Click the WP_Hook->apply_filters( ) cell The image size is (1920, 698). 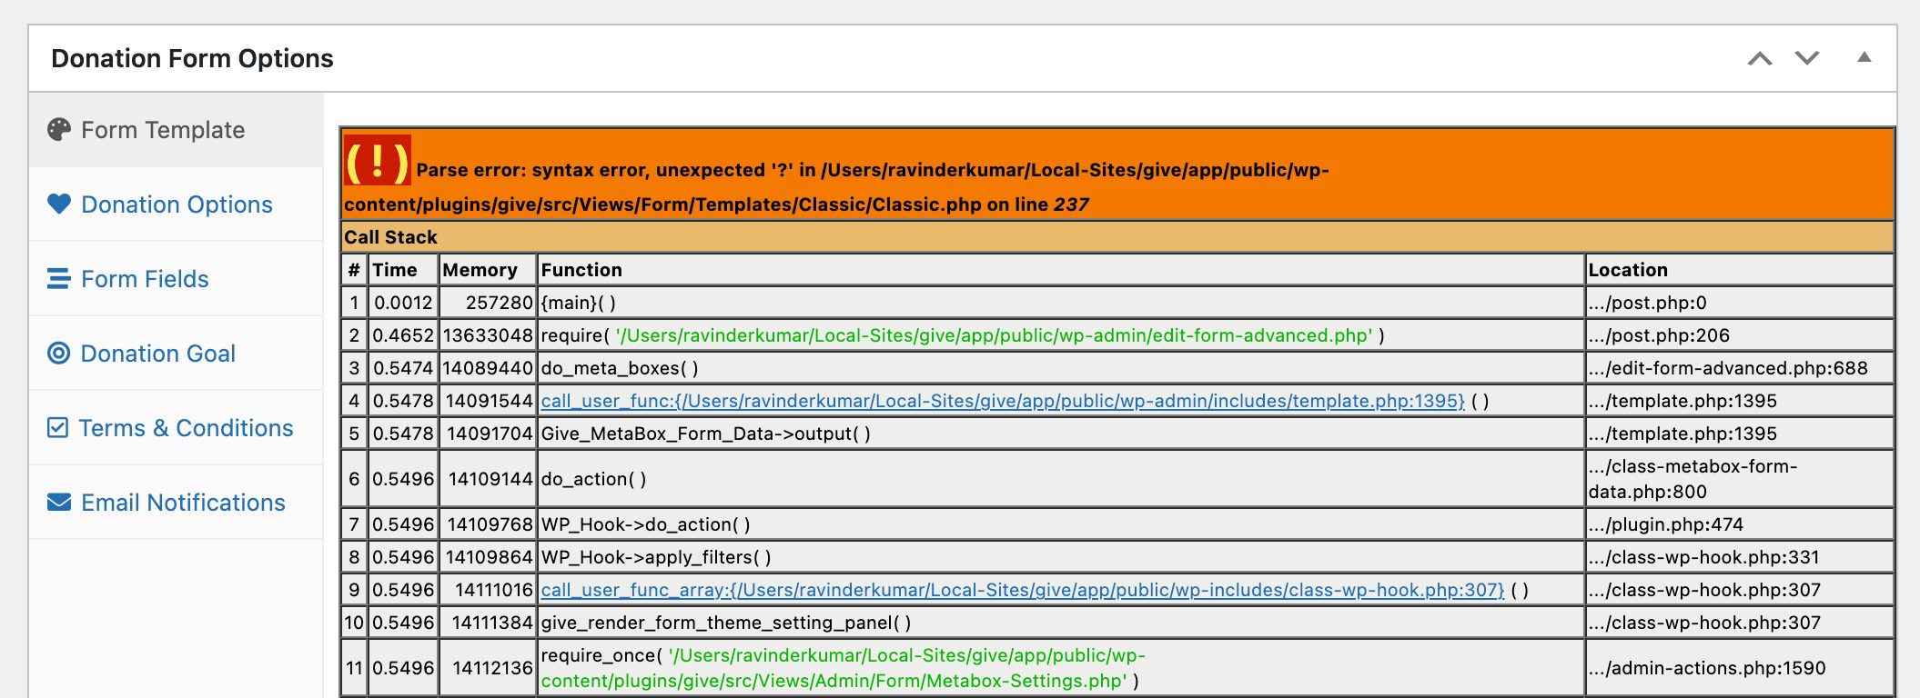click(1061, 557)
